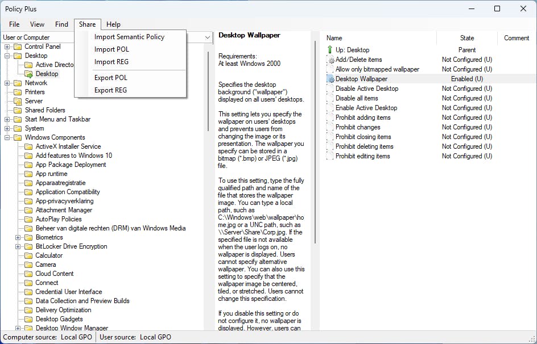Select Application Compatibility tree item
Image resolution: width=537 pixels, height=344 pixels.
coord(68,192)
